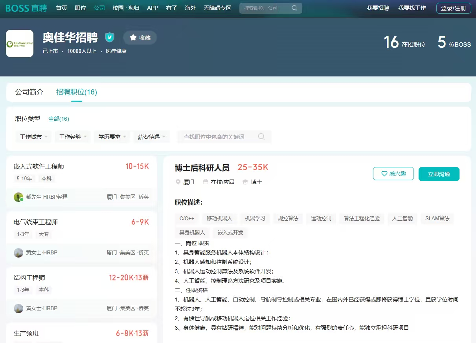Expand the 工作经验 dropdown
Viewport: 476px width, 343px height.
click(73, 137)
